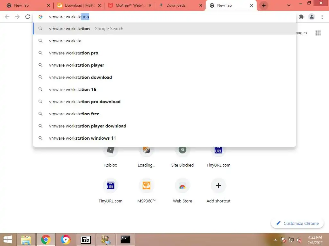Close the Download | MSP360 tab
329x246 pixels.
coord(99,5)
